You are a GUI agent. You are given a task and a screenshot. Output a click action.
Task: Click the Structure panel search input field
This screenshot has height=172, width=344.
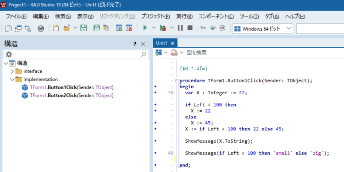coord(77,54)
